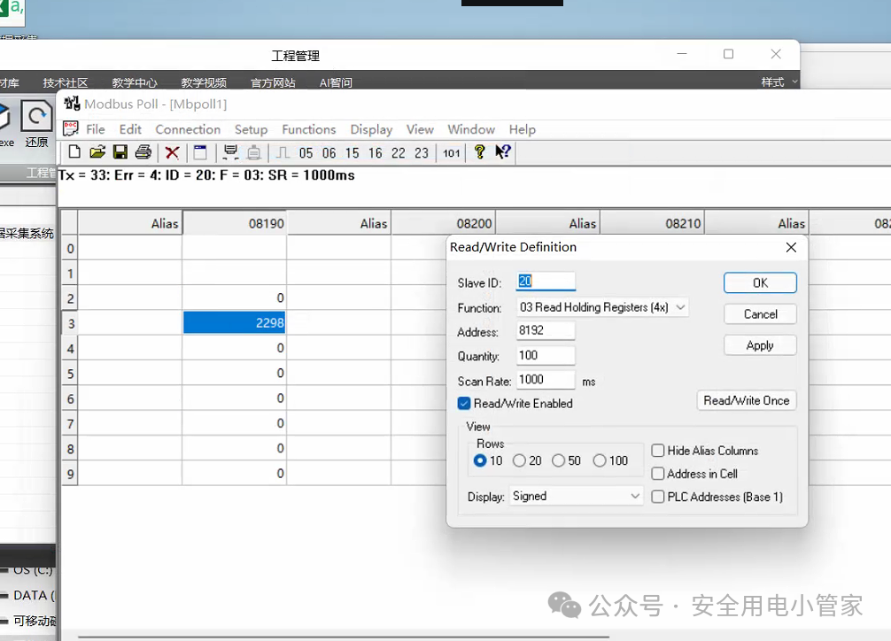Viewport: 891px width, 641px height.
Task: Click the Modbus Poll title bar app icon
Action: point(72,104)
